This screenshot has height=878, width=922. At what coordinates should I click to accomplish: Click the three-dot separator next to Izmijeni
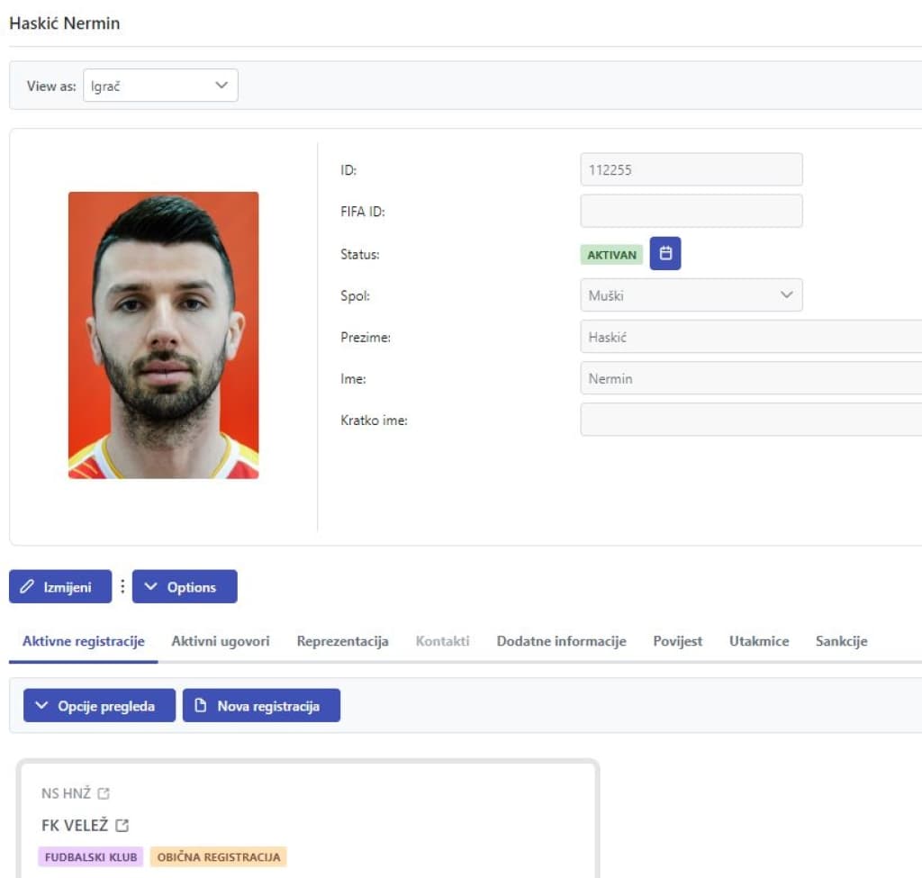[122, 586]
